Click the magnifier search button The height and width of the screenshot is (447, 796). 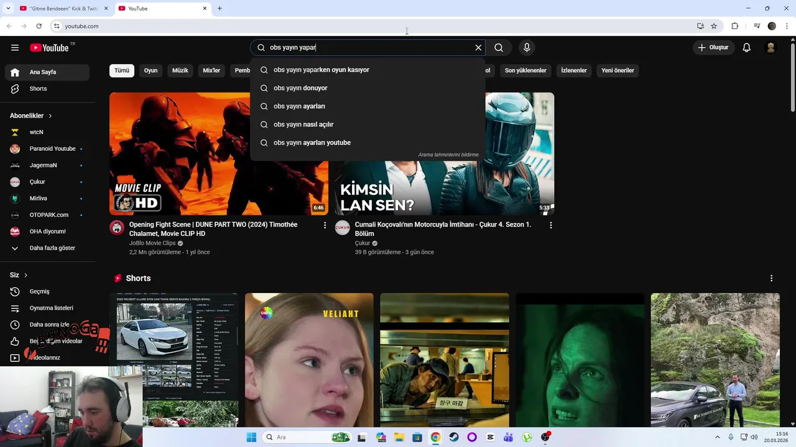[499, 48]
